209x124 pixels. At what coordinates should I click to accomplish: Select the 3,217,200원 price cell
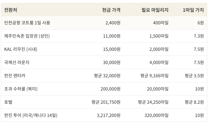click(x=108, y=115)
